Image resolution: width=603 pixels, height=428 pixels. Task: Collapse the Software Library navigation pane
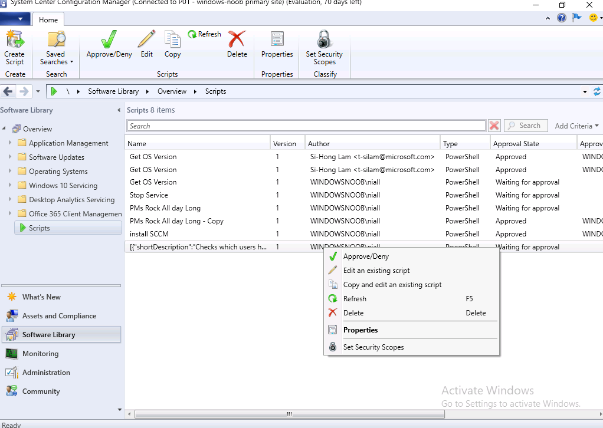[x=119, y=110]
